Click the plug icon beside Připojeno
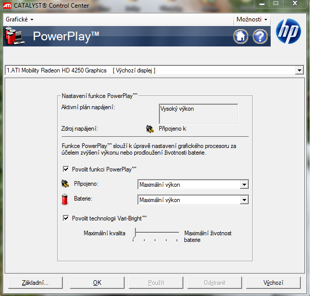310x296 pixels. (x=65, y=184)
